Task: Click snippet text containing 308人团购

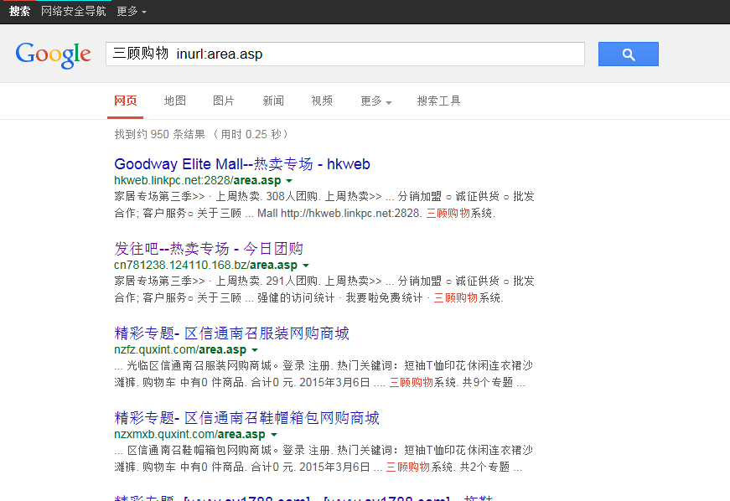Action: point(324,204)
